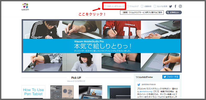
Task: Select the second gray carousel dot
Action: click(32, 67)
